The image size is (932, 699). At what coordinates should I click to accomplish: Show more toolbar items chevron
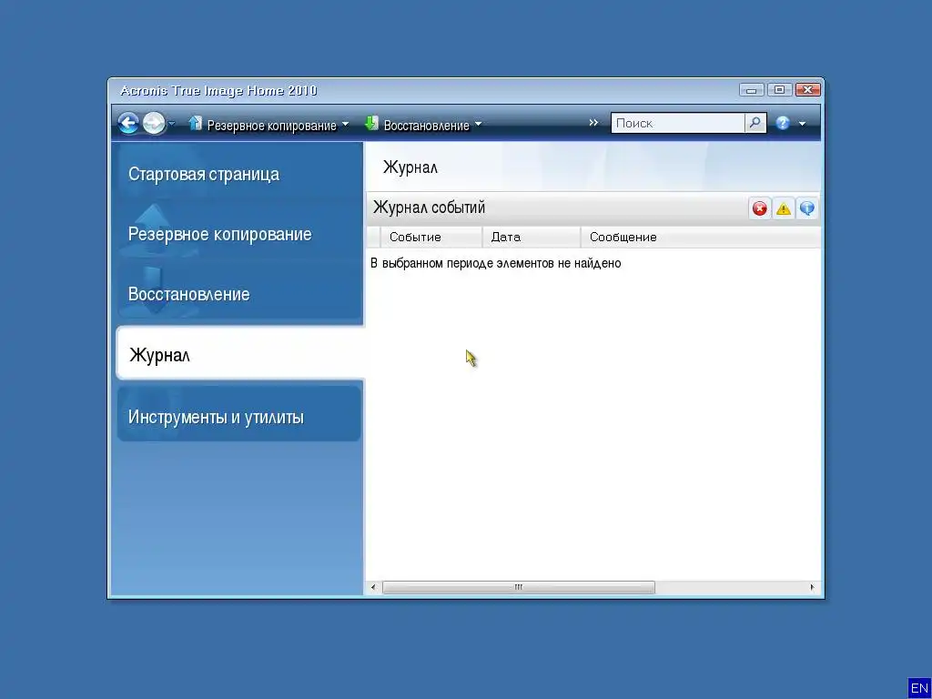pos(593,123)
